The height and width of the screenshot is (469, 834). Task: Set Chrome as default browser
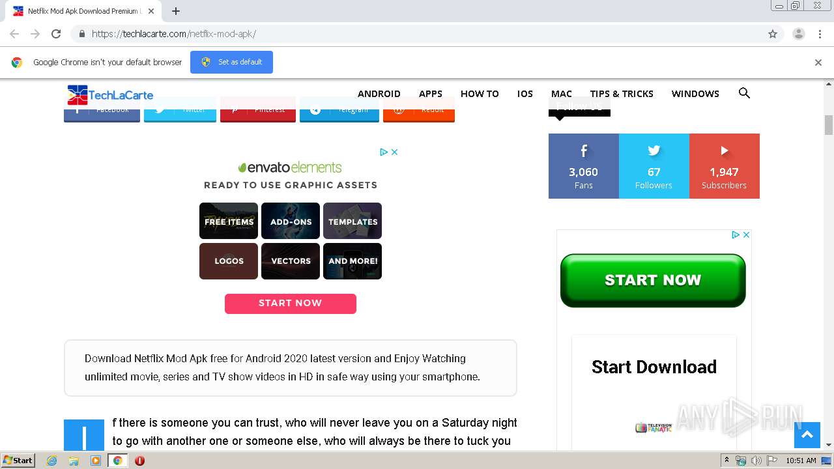(231, 62)
